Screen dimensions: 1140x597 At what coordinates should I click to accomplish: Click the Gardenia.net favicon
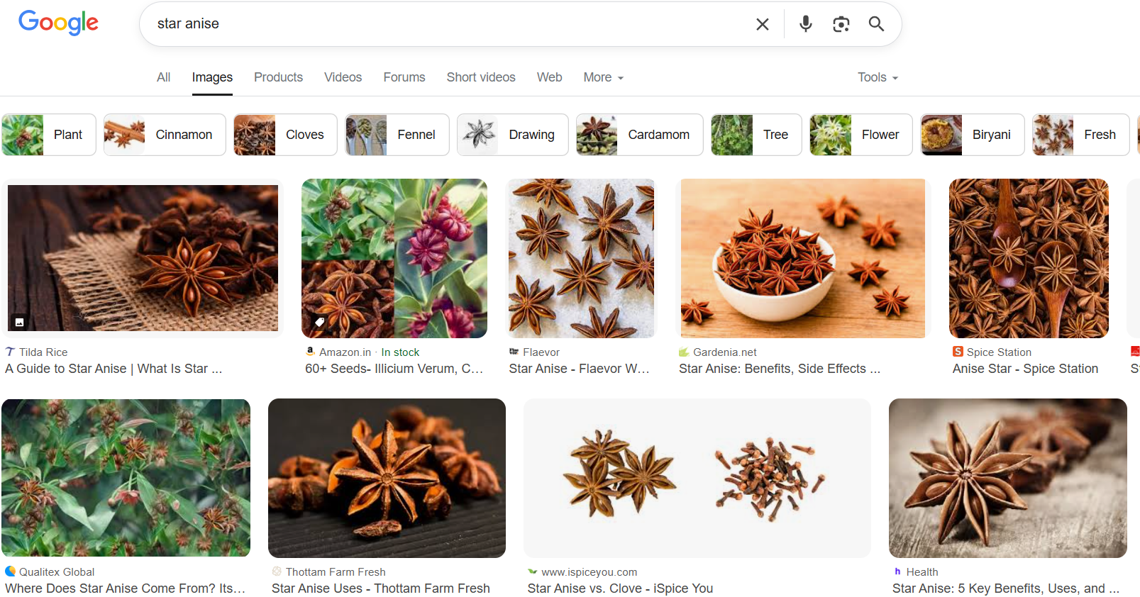684,352
